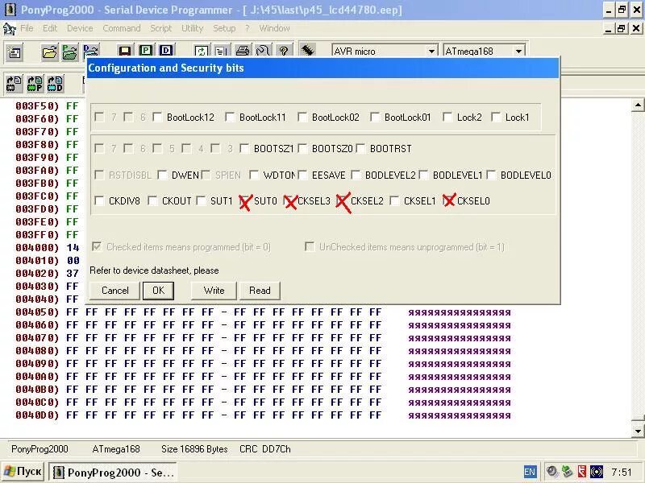Toggle the BootLock12 checkbox
The height and width of the screenshot is (483, 645).
click(x=157, y=117)
